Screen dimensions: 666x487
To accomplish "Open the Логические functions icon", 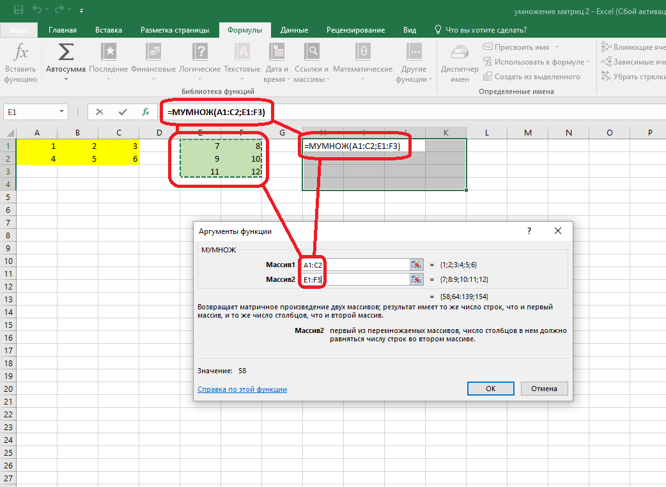I will (199, 52).
